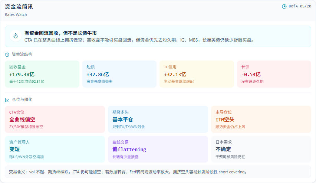Click the clock icon beside BofA 05/20
This screenshot has width=316, height=183.
(284, 6)
